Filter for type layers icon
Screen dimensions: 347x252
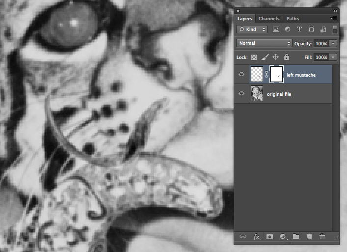(x=299, y=29)
